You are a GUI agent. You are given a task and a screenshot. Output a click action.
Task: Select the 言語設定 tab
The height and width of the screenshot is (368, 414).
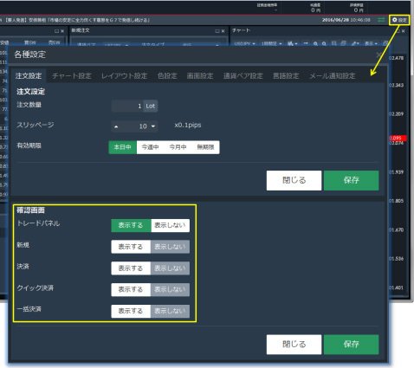pos(286,76)
